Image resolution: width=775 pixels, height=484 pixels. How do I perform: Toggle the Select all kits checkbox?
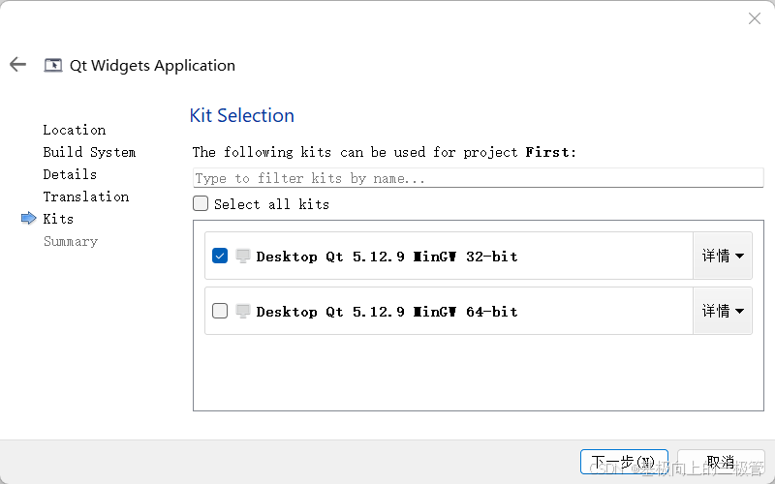tap(201, 203)
